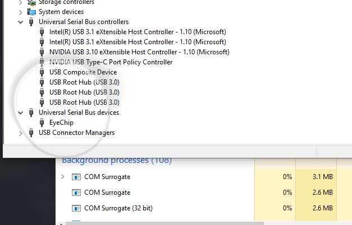Screen dimensions: 352x225
Task: Click the EyeChip device icon
Action: 42,123
